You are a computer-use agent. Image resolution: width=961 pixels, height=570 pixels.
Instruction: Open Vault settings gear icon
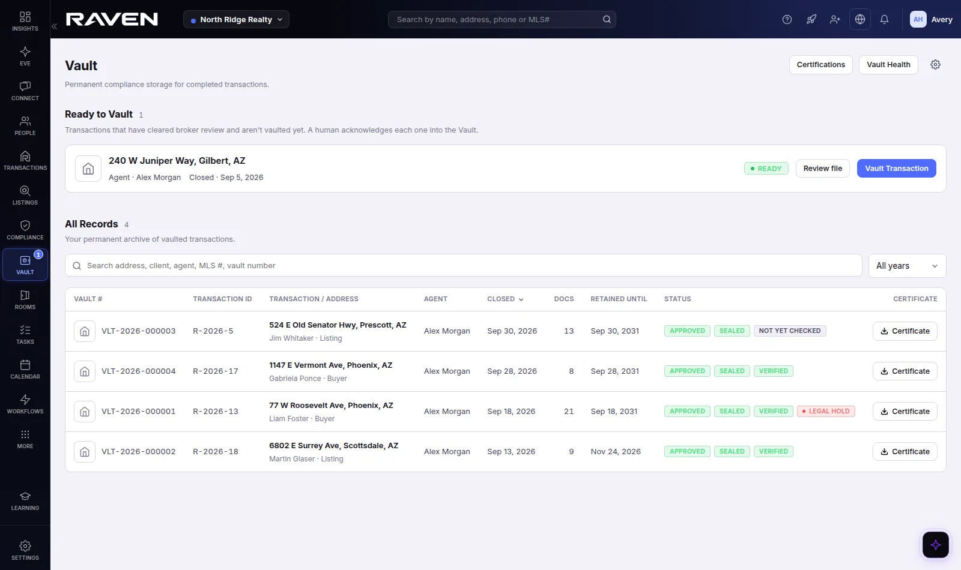coord(935,65)
